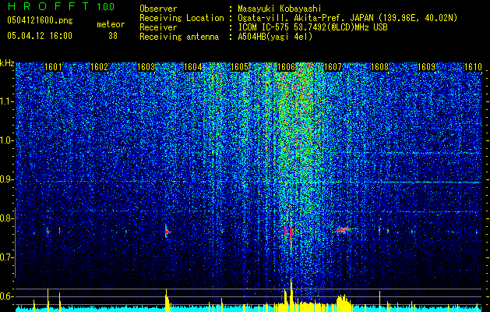Click the meteor label

pyautogui.click(x=111, y=24)
